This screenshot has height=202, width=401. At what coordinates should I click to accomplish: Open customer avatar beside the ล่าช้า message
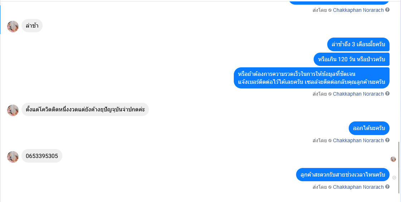pos(13,27)
